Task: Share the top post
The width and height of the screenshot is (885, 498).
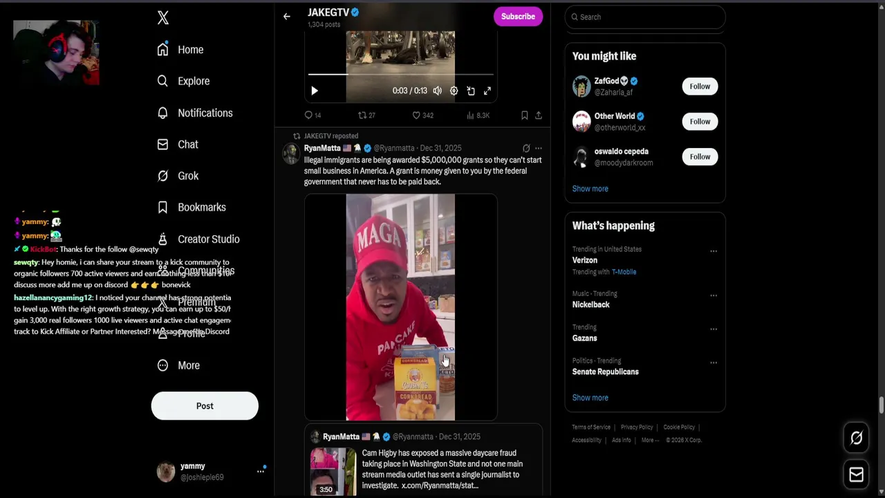Action: coord(539,116)
